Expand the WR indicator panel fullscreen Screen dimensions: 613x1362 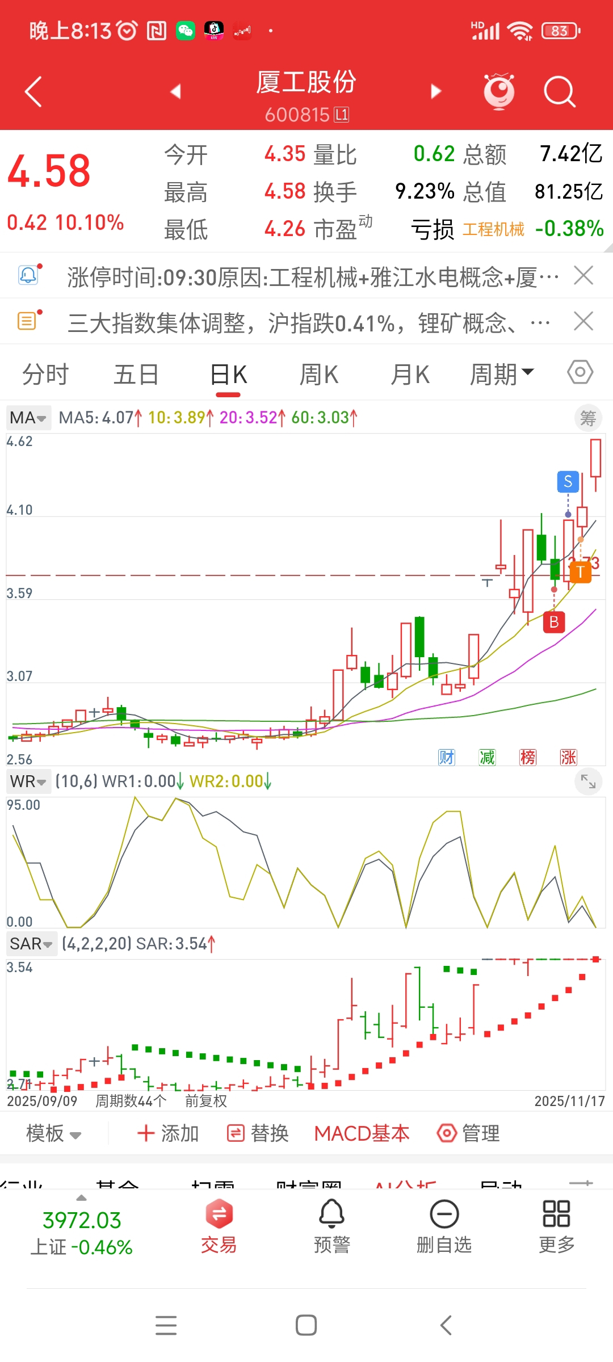point(588,782)
